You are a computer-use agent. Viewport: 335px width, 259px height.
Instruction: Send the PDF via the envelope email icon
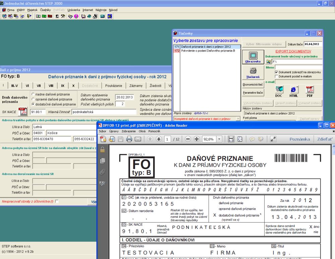click(x=138, y=139)
